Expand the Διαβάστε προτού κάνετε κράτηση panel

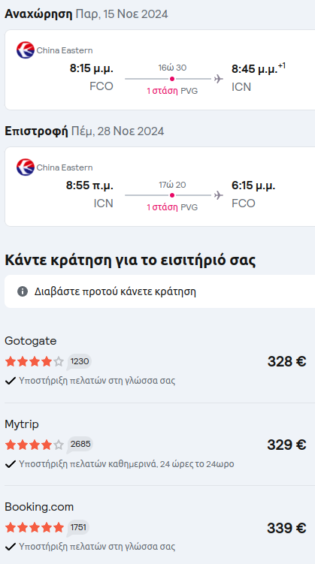159,291
